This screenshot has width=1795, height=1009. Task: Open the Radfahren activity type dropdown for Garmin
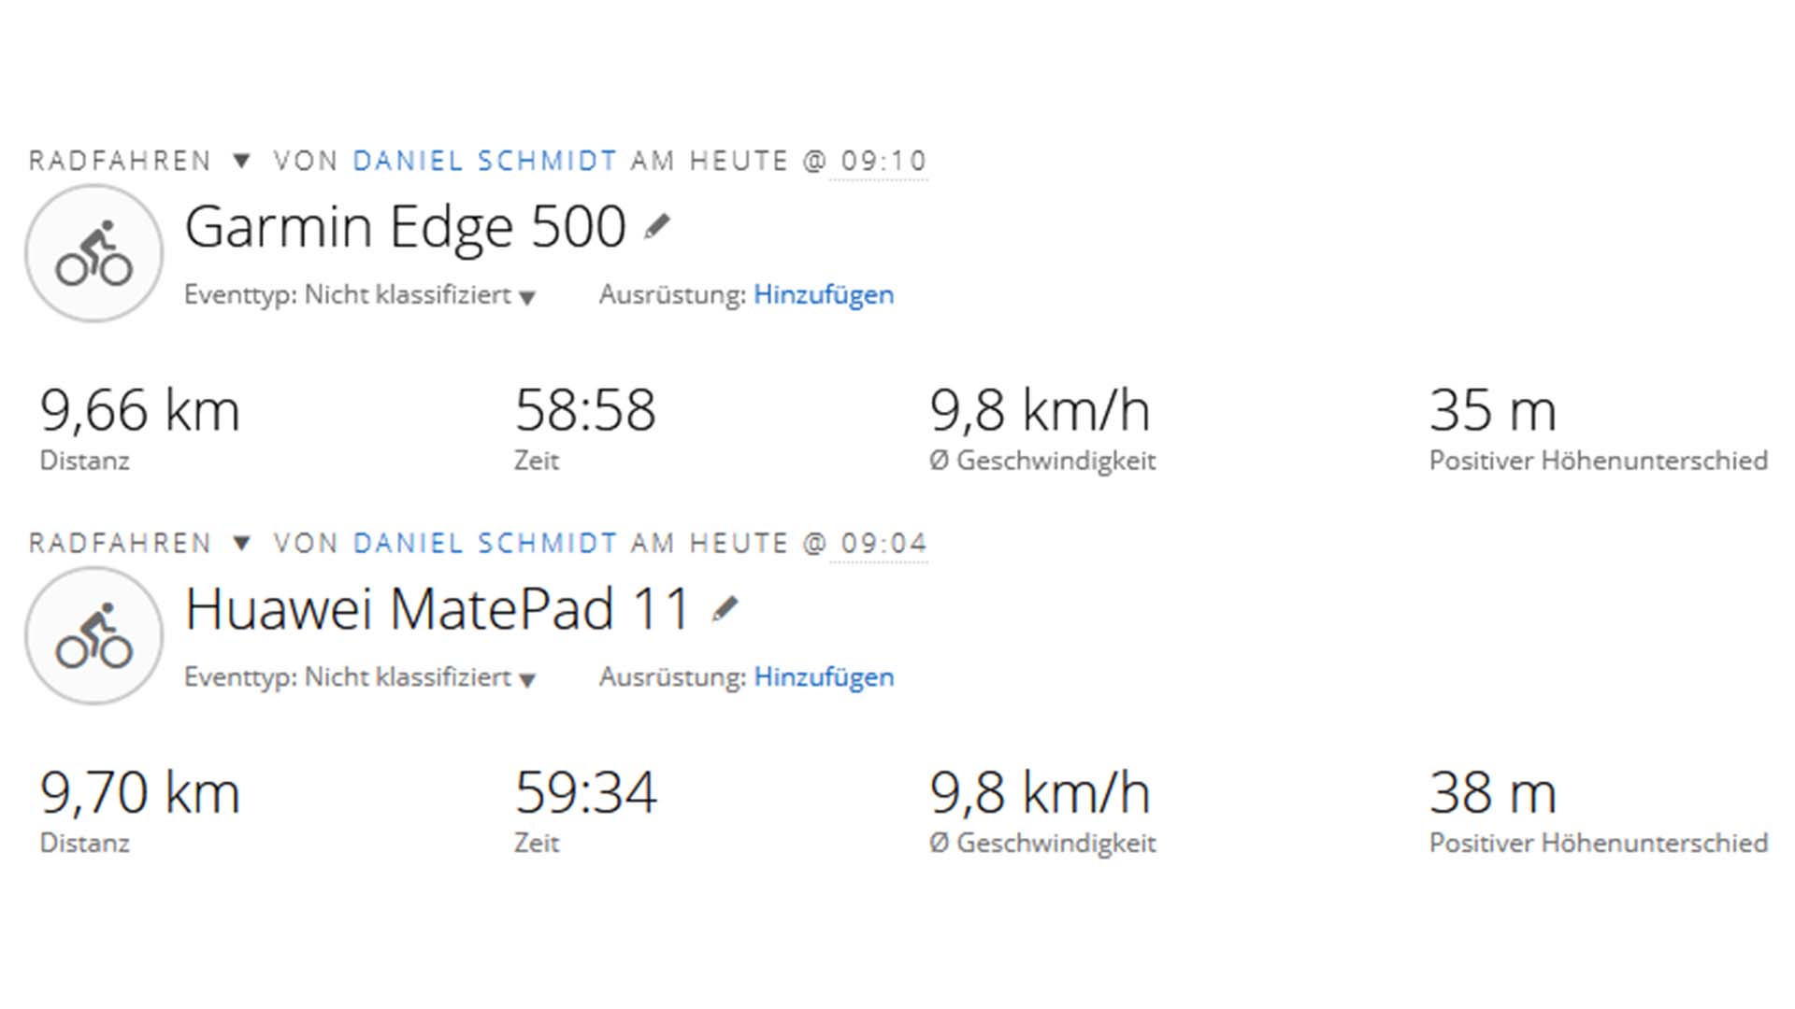point(241,161)
